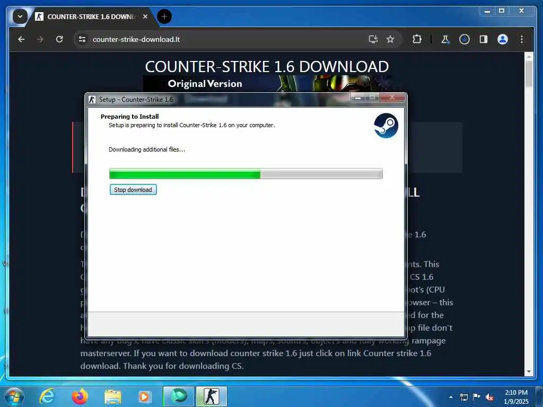Click the muted volume icon in tray
The image size is (543, 407).
tap(489, 397)
